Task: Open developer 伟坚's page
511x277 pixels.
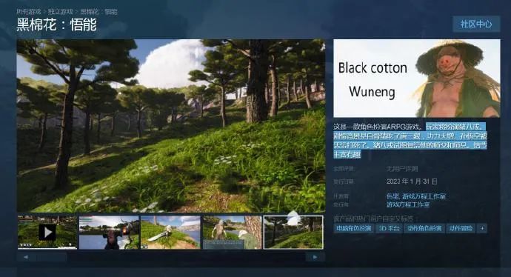Action: click(x=393, y=196)
